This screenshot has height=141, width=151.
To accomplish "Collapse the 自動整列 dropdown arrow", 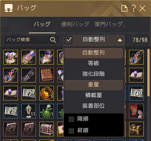I will pyautogui.click(x=120, y=40).
